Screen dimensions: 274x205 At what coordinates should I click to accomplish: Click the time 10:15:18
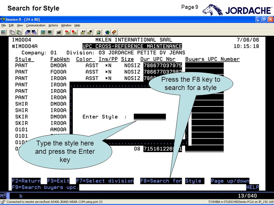coord(246,46)
